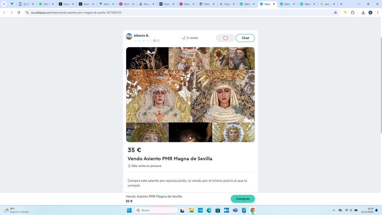382x215 pixels.
Task: Open Chrome extensions puzzle icon
Action: pos(353,12)
